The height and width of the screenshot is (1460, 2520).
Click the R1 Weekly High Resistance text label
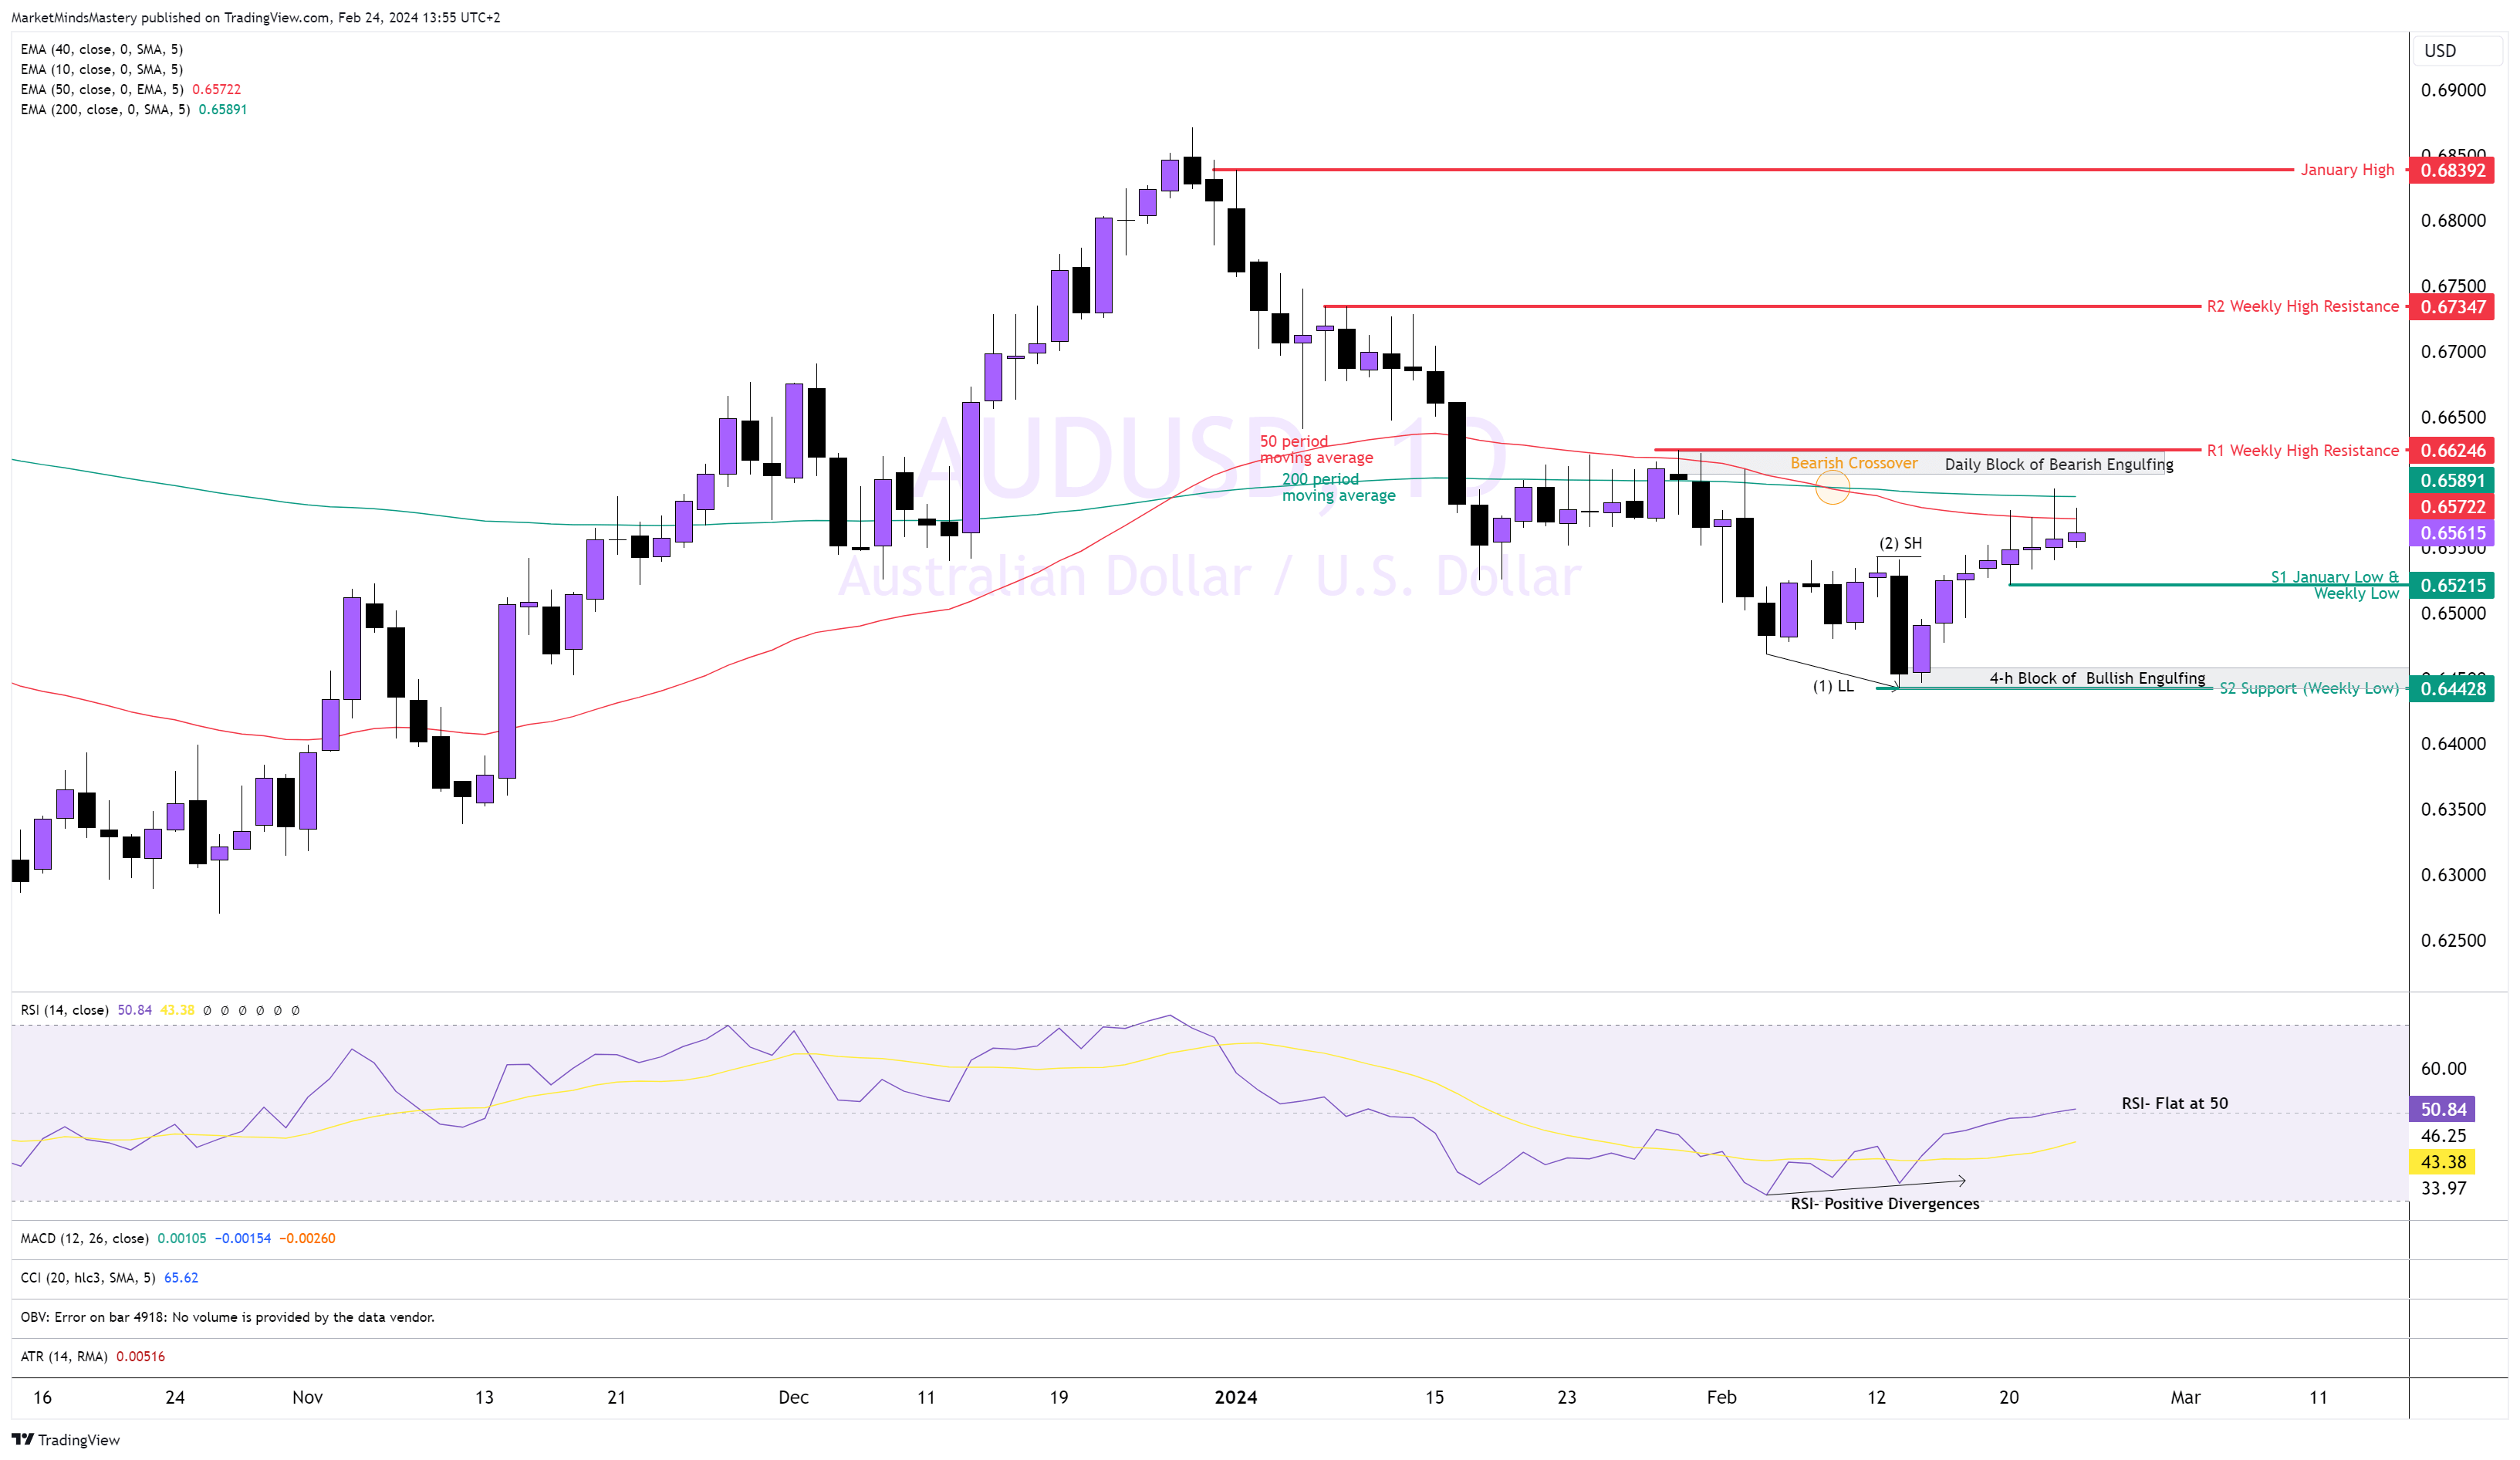click(2302, 450)
